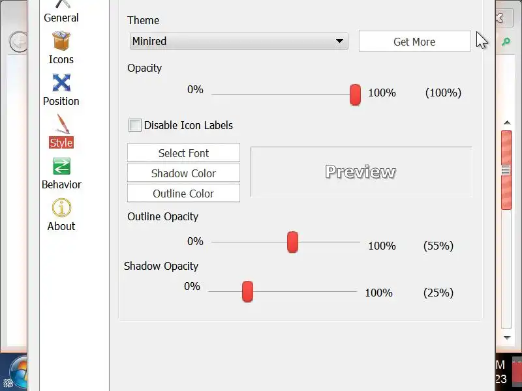Open the General settings section
This screenshot has width=522, height=391.
click(x=61, y=12)
